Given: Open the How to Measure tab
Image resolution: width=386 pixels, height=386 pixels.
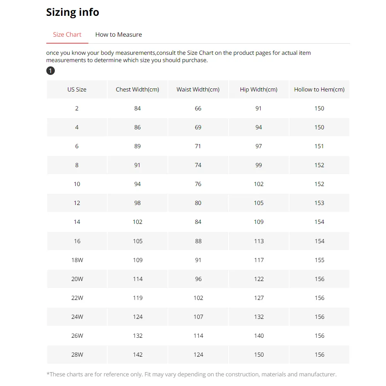Looking at the screenshot, I should pyautogui.click(x=119, y=34).
